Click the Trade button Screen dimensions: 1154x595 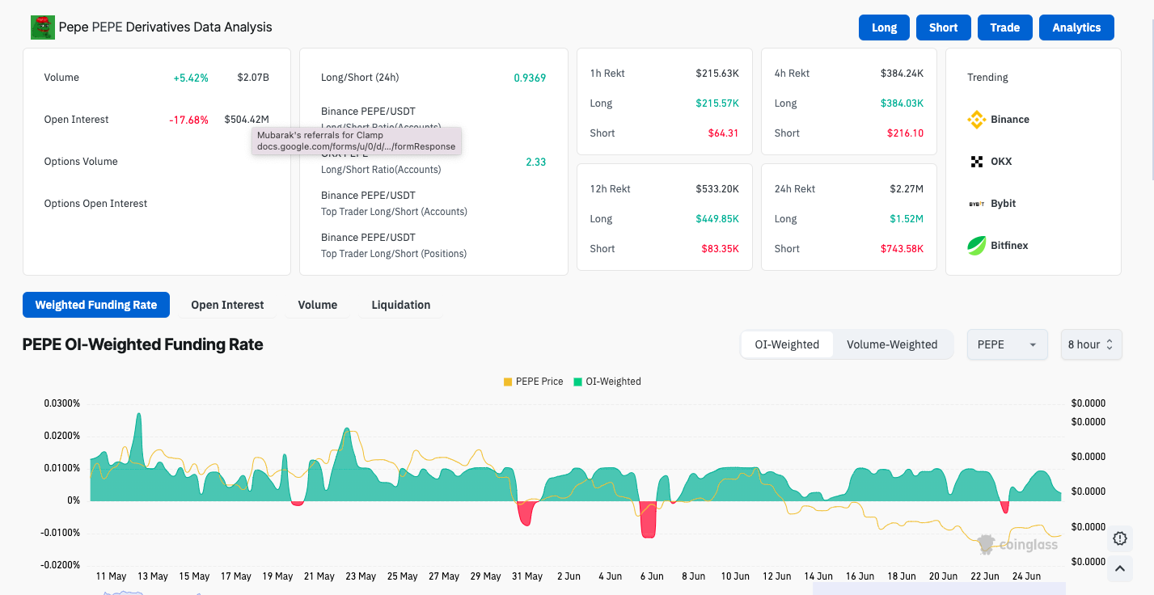click(1004, 27)
